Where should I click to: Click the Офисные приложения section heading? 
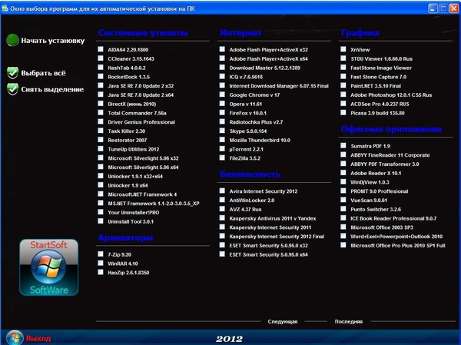[391, 129]
